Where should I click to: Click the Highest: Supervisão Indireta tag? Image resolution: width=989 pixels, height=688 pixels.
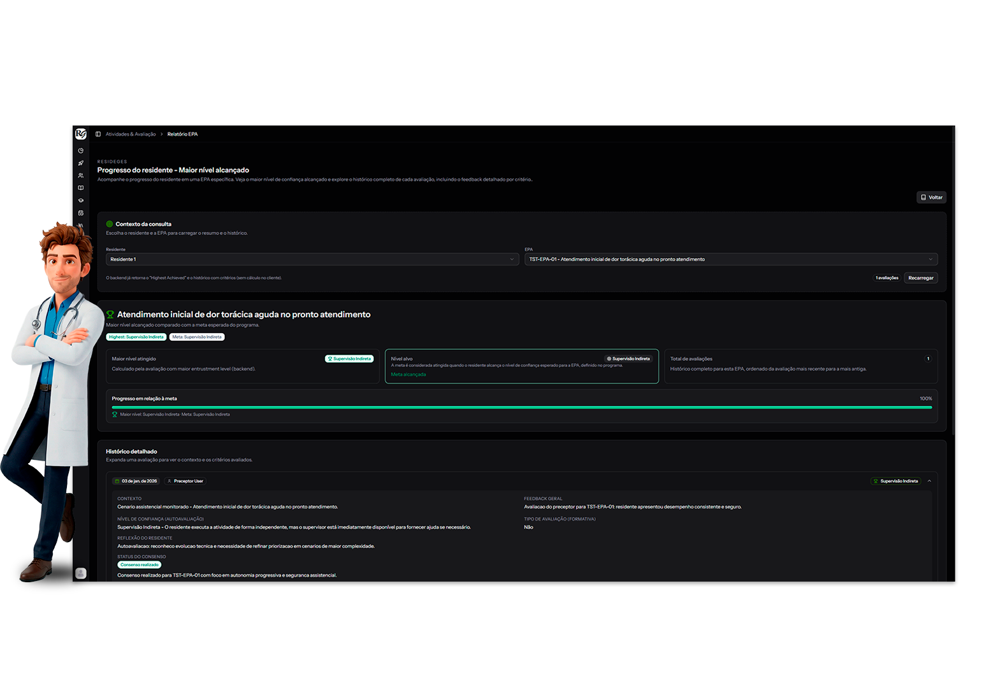(x=136, y=337)
